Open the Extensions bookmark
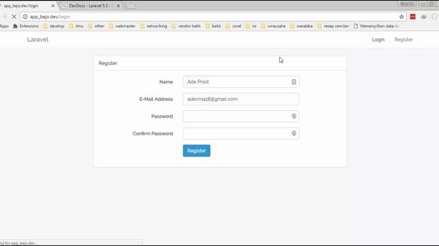Viewport: 439px width, 246px height. tap(26, 26)
